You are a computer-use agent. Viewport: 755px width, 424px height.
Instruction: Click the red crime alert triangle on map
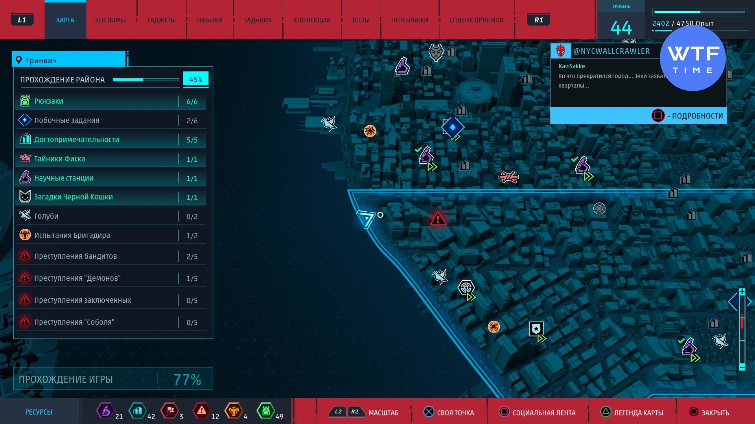pyautogui.click(x=438, y=219)
